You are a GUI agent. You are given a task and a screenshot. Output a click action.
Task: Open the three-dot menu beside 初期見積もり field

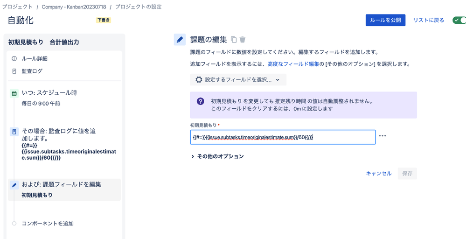[x=383, y=136]
